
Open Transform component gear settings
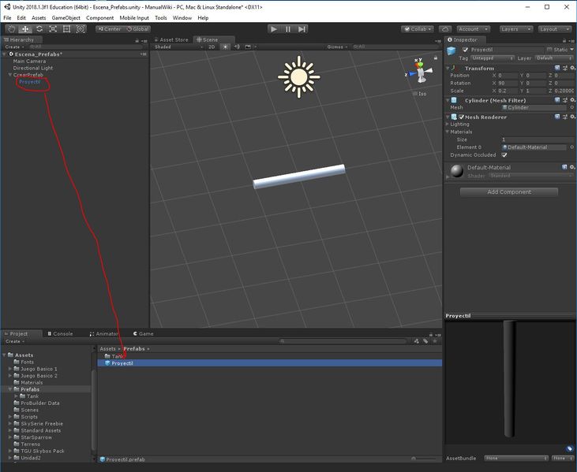[x=572, y=68]
